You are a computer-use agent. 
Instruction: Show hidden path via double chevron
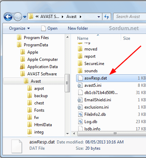click(37, 17)
